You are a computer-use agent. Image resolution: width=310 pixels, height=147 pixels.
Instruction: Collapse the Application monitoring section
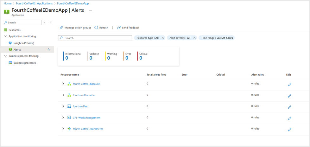5,36
